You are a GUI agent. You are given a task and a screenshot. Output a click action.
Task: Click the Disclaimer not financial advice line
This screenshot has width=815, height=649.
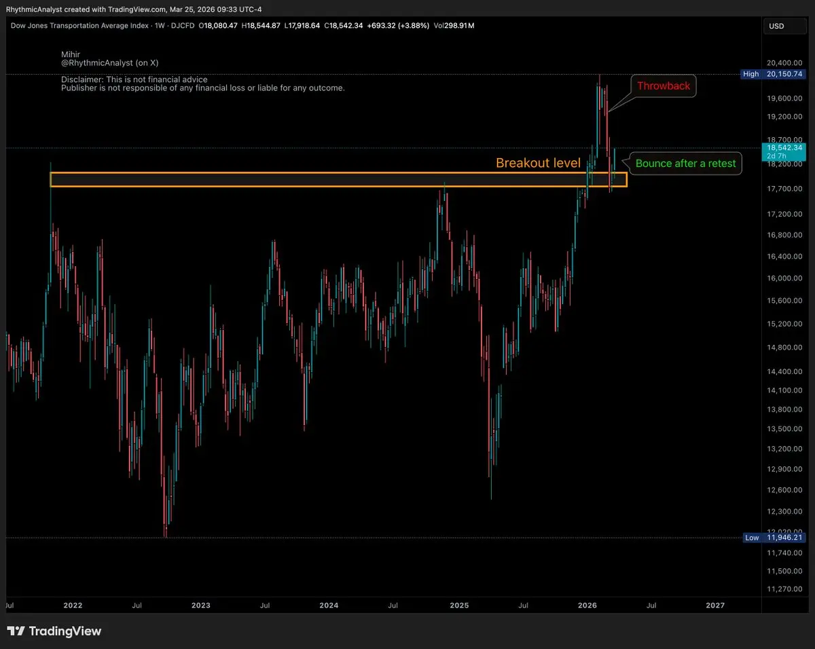(x=134, y=79)
